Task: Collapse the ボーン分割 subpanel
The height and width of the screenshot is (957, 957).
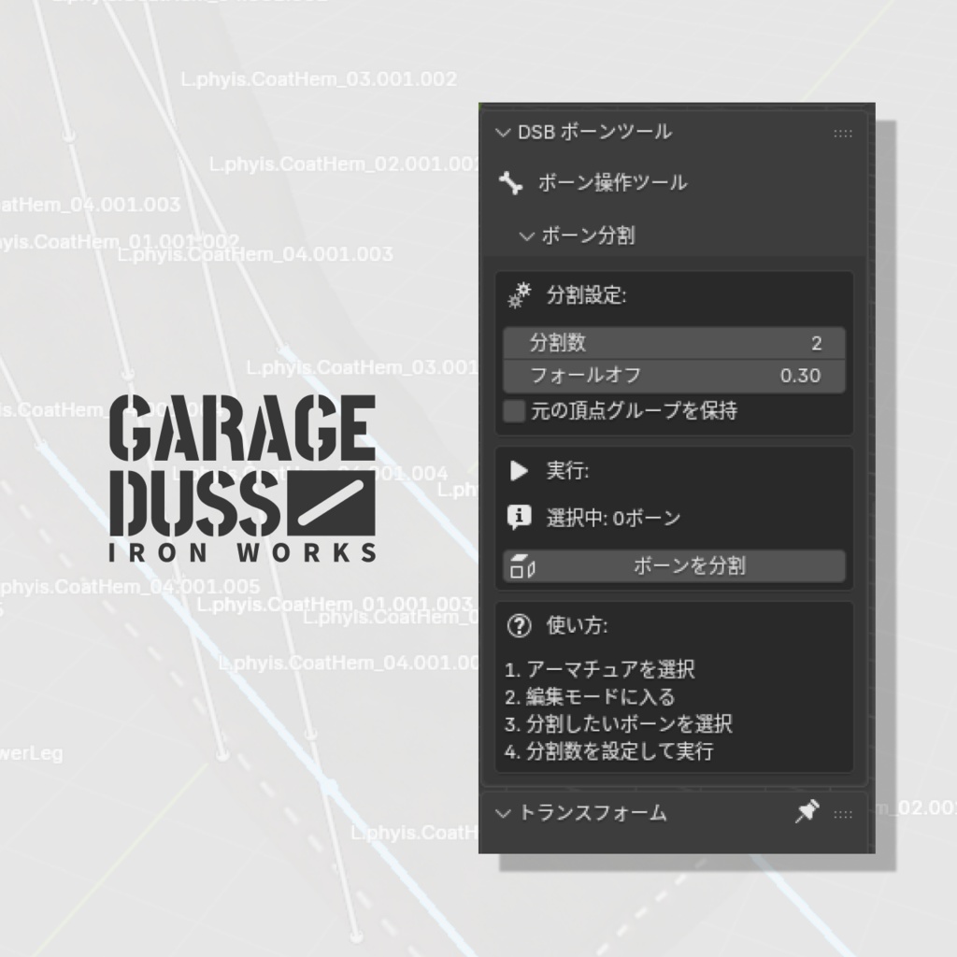Action: coord(526,236)
